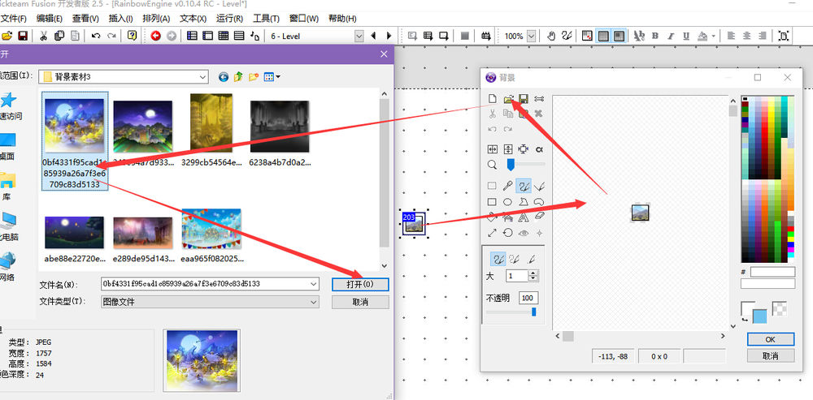
Task: Expand the 100% zoom dropdown
Action: (x=532, y=37)
